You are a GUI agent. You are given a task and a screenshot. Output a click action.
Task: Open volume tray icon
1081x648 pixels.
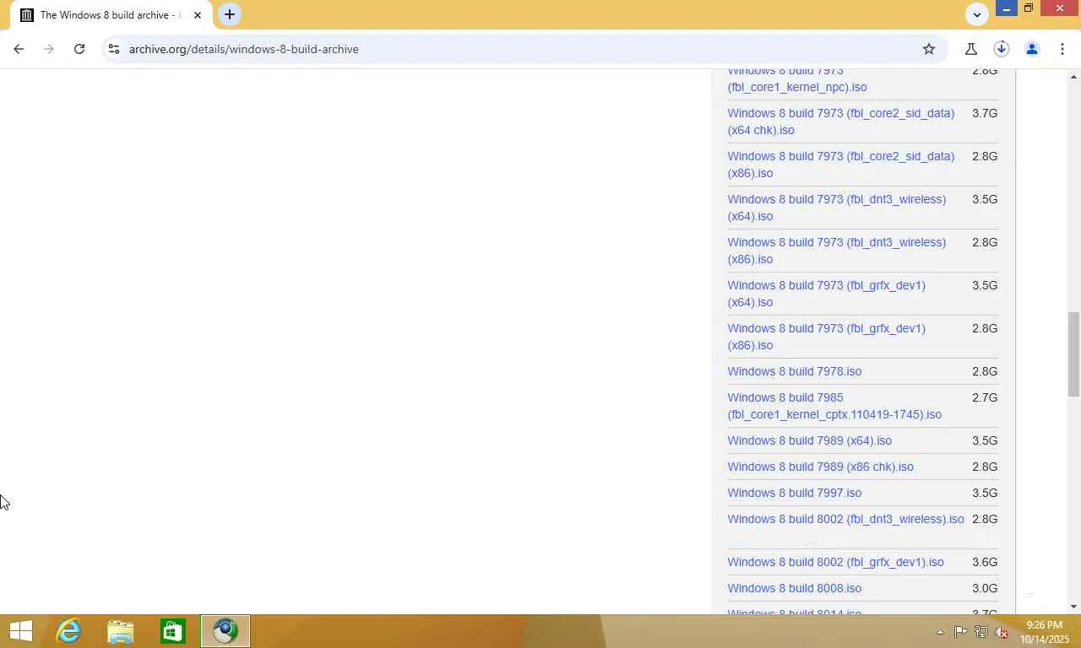click(x=1002, y=632)
